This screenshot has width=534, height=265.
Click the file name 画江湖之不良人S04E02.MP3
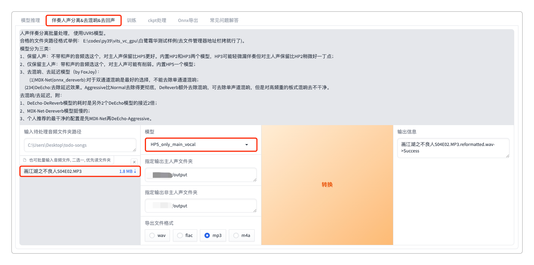(52, 171)
